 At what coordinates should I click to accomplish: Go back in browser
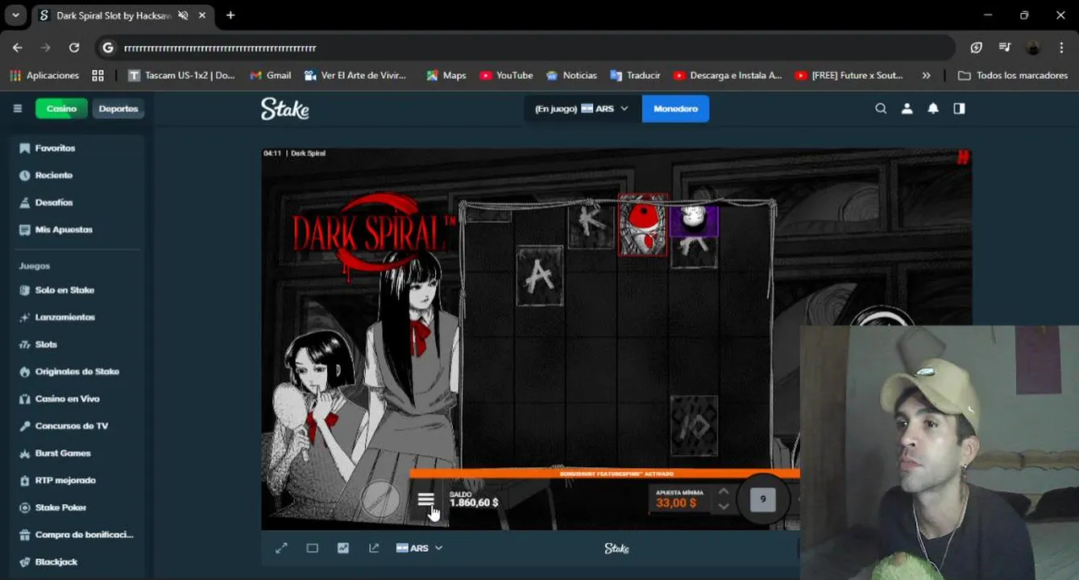tap(18, 48)
